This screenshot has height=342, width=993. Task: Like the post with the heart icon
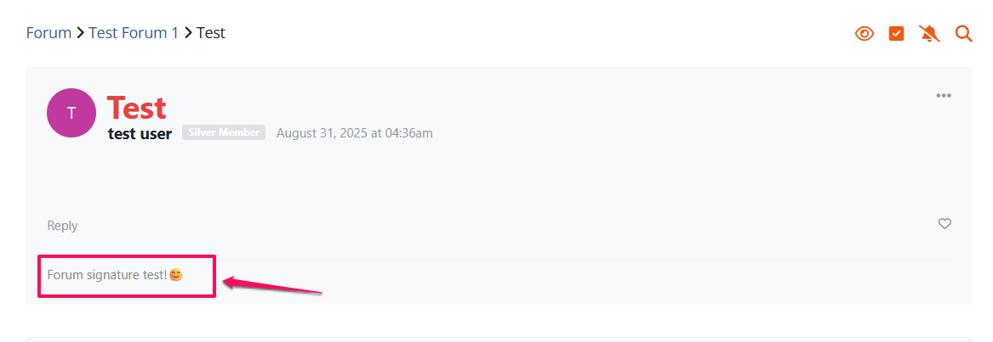(x=944, y=223)
